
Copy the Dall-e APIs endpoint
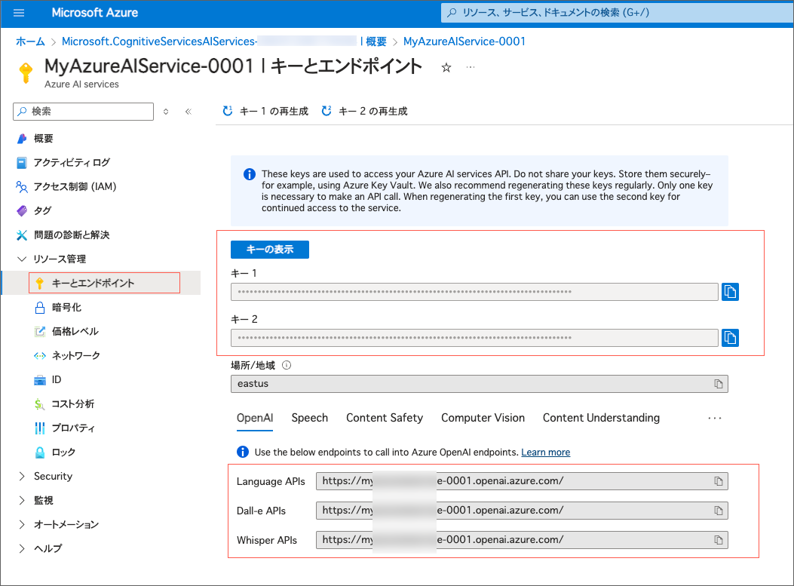(x=719, y=511)
